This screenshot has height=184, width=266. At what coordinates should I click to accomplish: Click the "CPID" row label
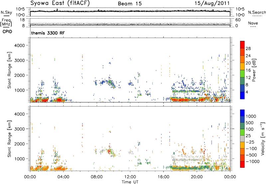pos(7,32)
